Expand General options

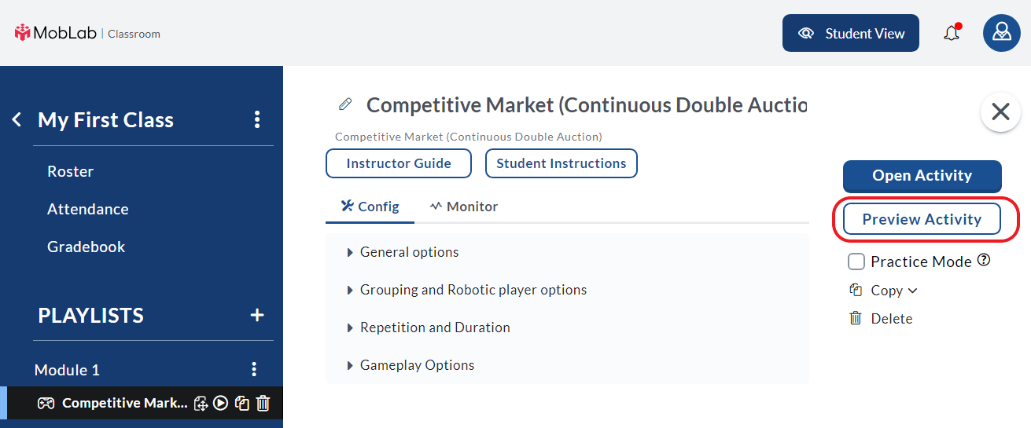(567, 252)
